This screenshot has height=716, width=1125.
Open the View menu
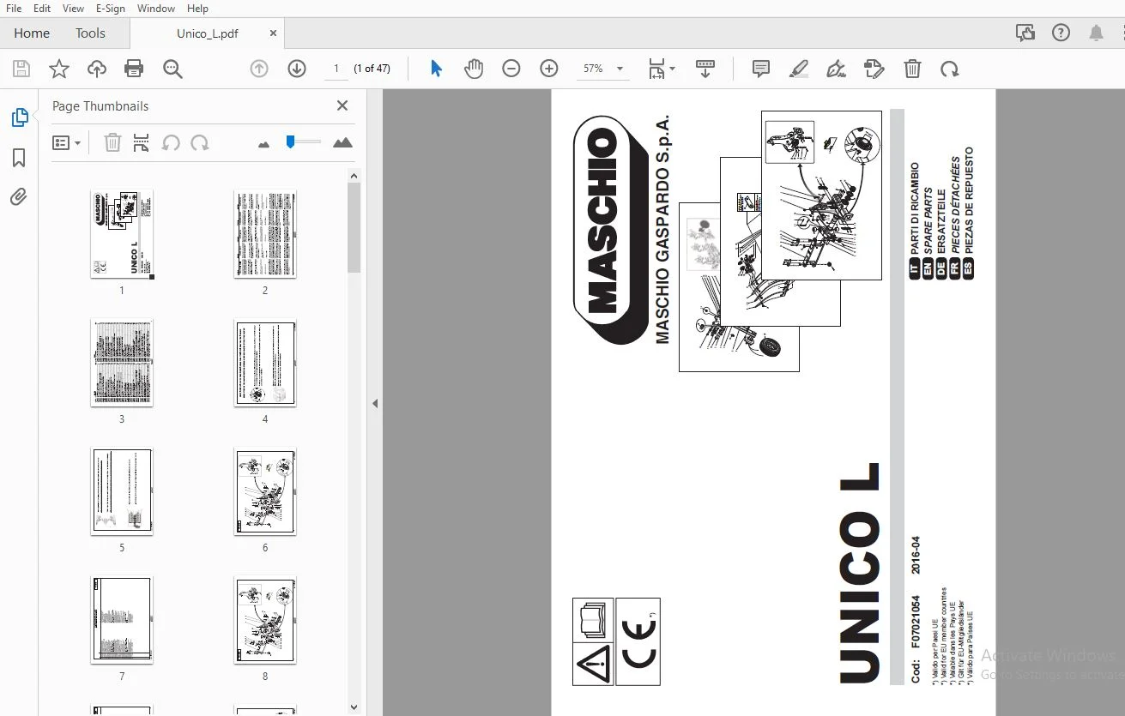[74, 9]
